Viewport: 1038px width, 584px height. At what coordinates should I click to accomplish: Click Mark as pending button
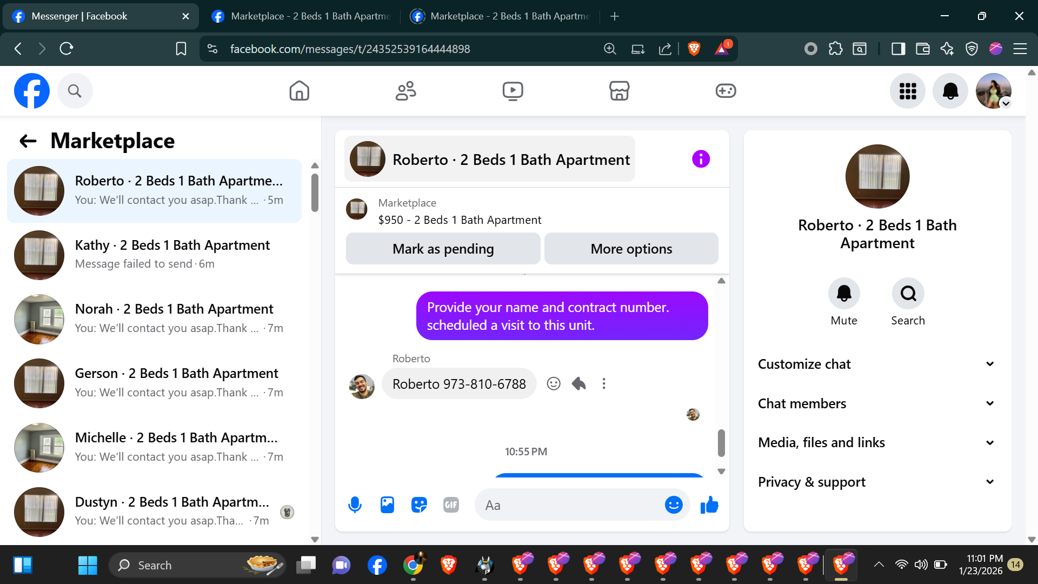(x=443, y=249)
